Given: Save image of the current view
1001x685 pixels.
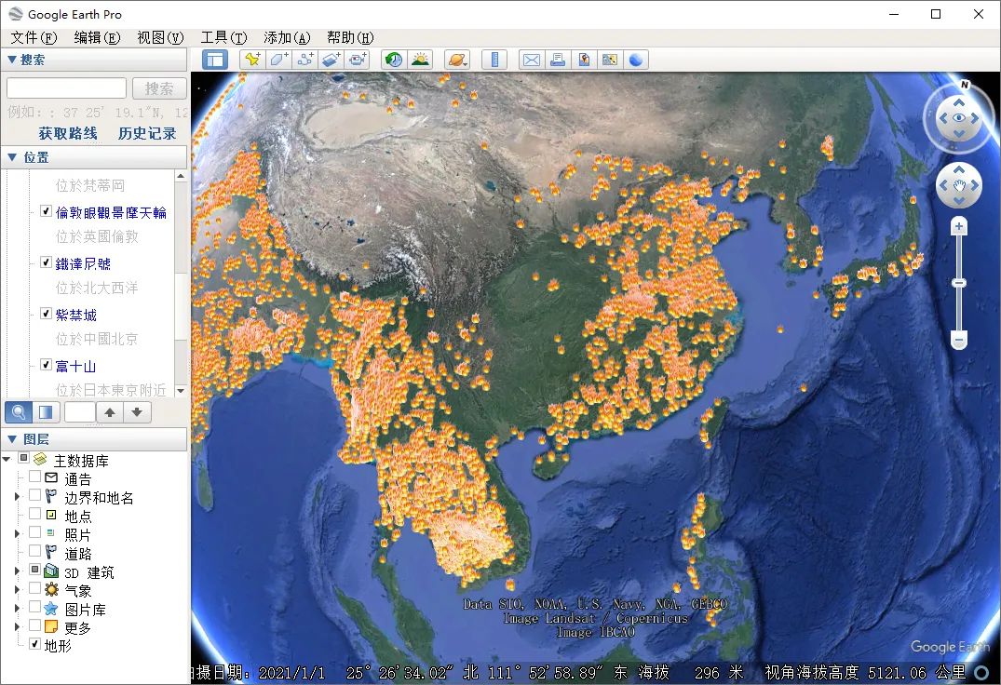Looking at the screenshot, I should tap(584, 60).
